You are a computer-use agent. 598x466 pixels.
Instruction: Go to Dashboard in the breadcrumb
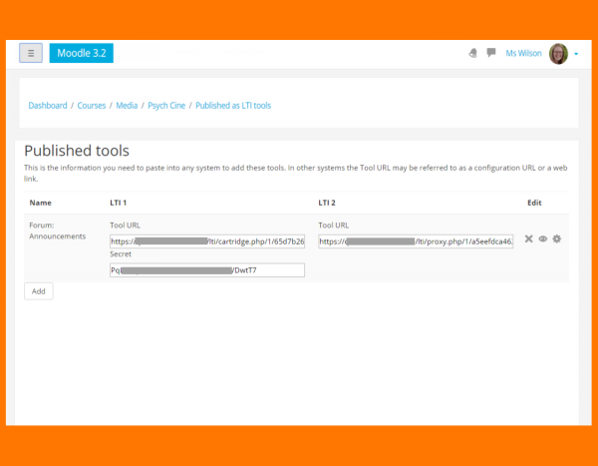(x=48, y=105)
